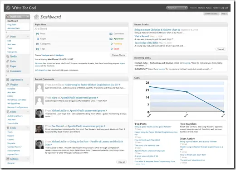The image size is (236, 170).
Task: Click middle data point on stats graph
Action: point(187,92)
